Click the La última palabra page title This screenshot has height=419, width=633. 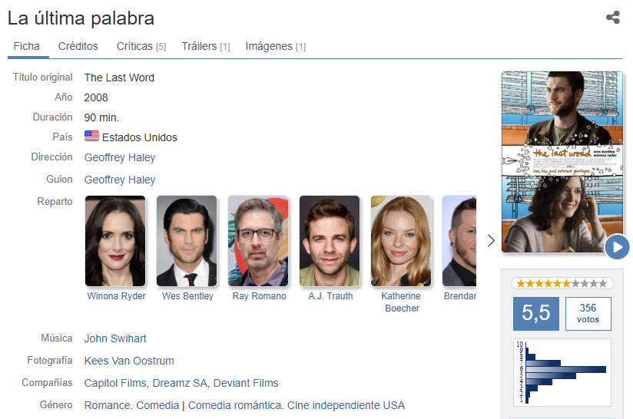click(81, 18)
